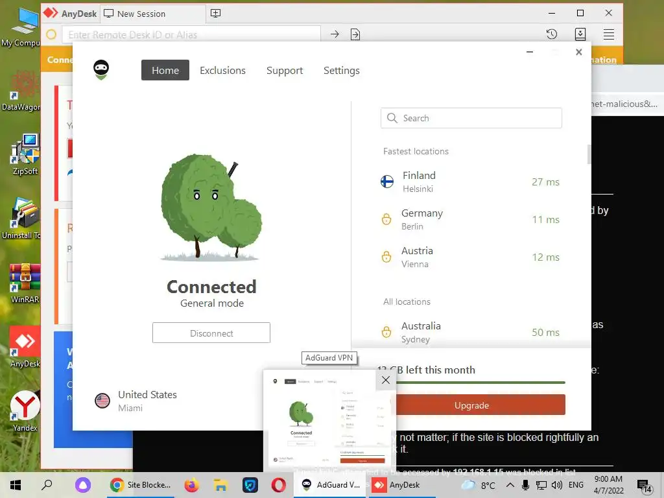Screen dimensions: 664x498
Task: Close the AdGuard VPN taskbar preview
Action: coord(386,380)
